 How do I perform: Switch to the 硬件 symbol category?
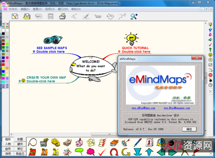tap(20, 144)
